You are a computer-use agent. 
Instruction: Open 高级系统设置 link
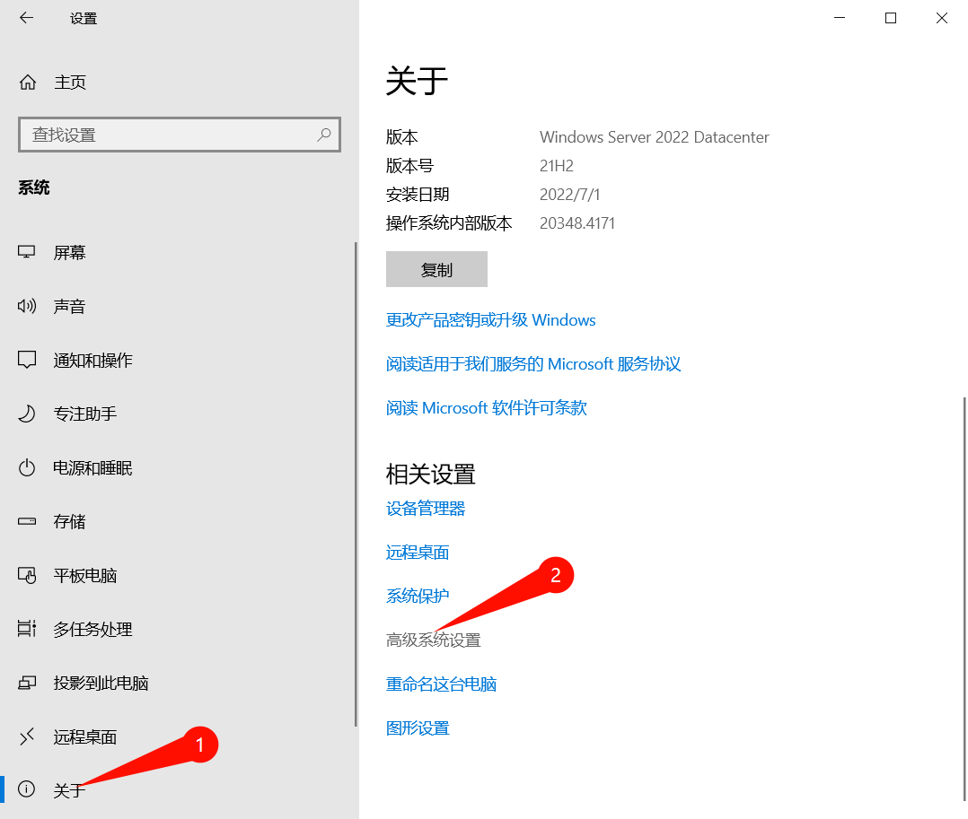pyautogui.click(x=434, y=640)
